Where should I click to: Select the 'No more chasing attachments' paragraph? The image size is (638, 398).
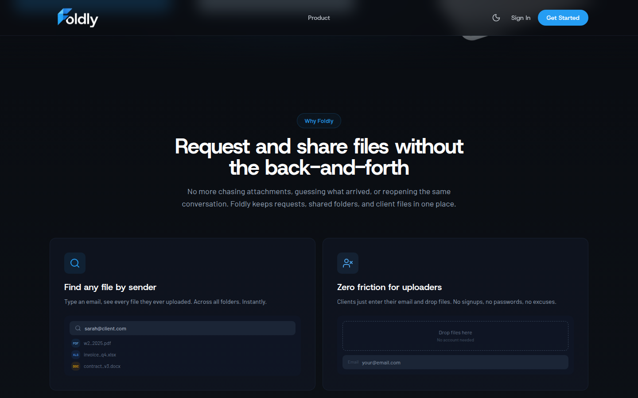[319, 198]
